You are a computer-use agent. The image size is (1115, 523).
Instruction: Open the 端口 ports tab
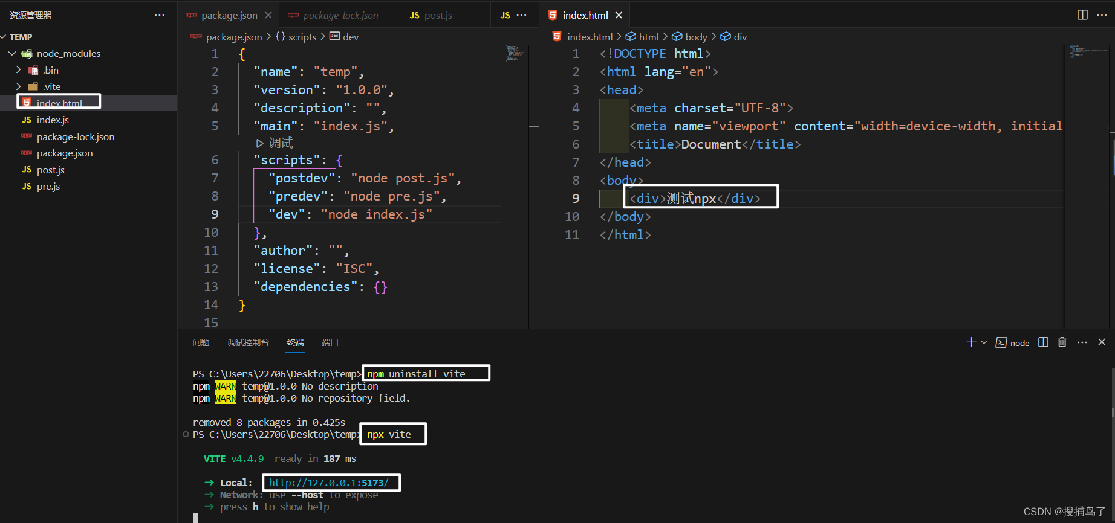(330, 342)
